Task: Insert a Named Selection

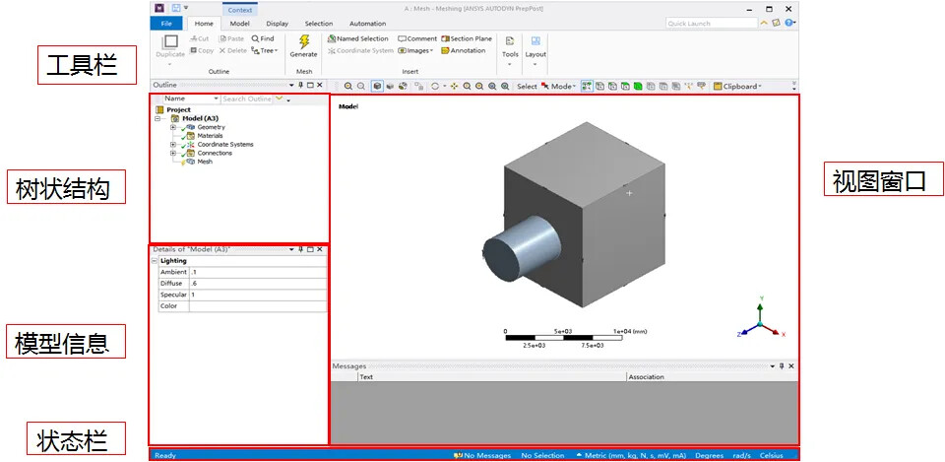Action: (x=357, y=38)
